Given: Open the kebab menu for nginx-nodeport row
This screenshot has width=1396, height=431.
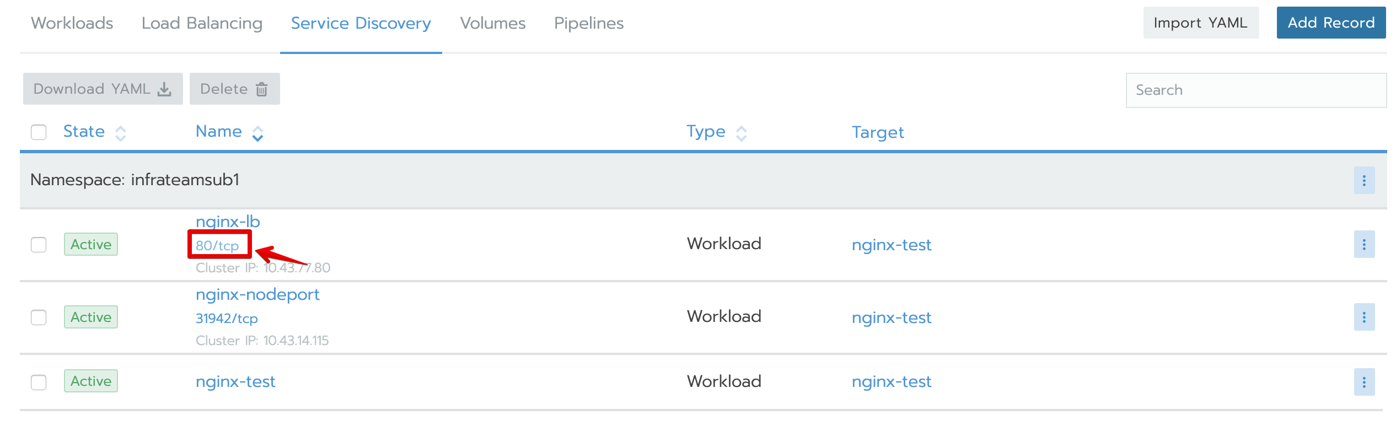Looking at the screenshot, I should 1363,317.
